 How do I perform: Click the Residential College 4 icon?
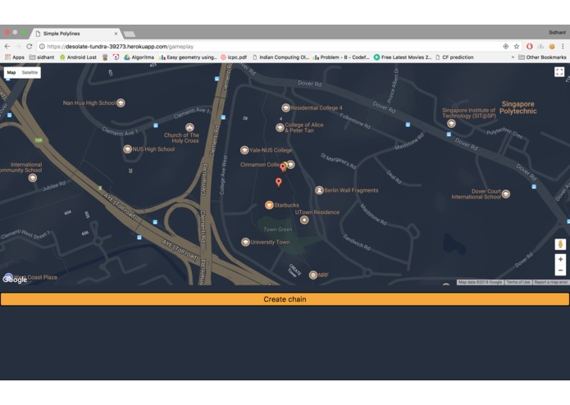click(285, 108)
